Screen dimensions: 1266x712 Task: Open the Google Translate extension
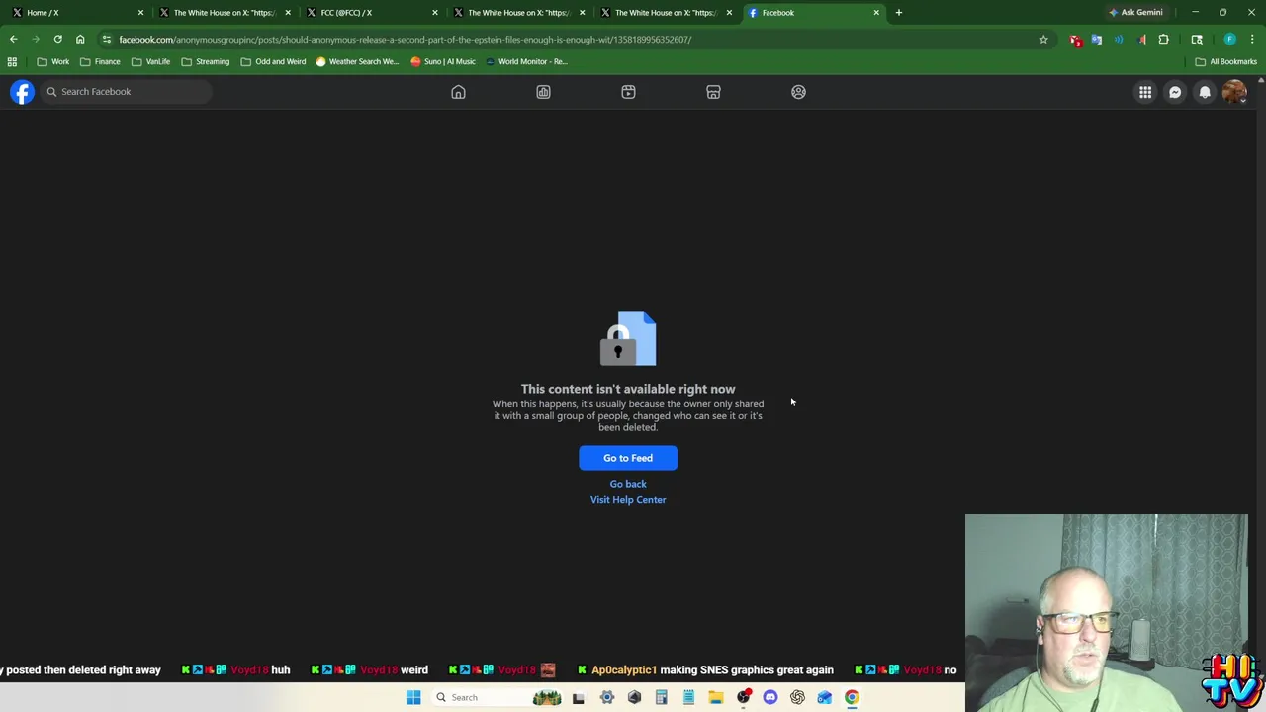click(x=1097, y=40)
